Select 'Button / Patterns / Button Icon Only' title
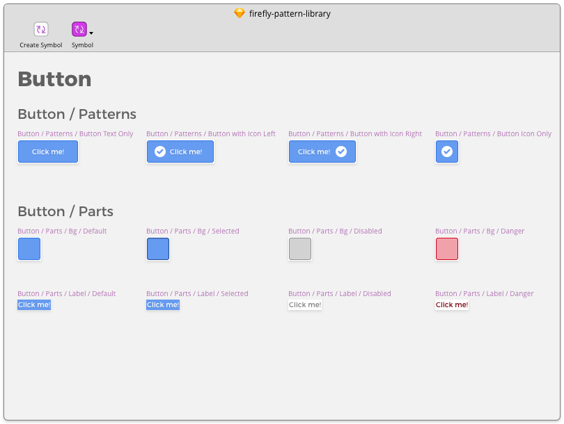The image size is (564, 424). click(493, 133)
